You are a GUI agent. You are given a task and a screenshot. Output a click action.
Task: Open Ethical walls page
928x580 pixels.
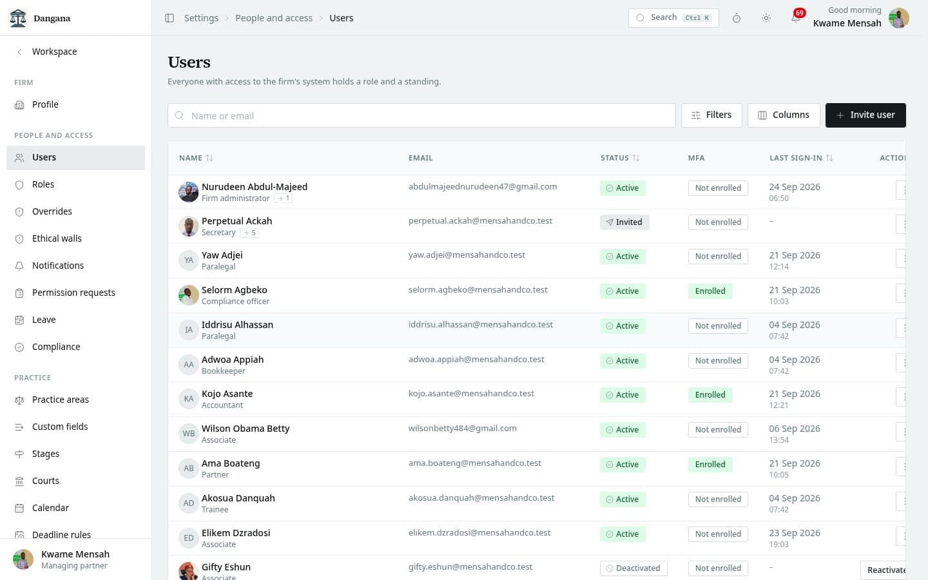75,238
